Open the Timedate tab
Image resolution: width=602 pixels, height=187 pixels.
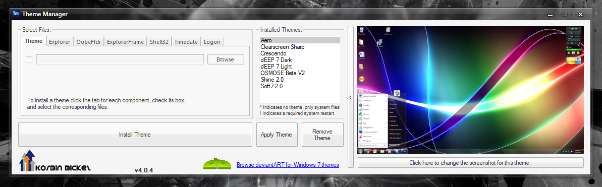186,42
